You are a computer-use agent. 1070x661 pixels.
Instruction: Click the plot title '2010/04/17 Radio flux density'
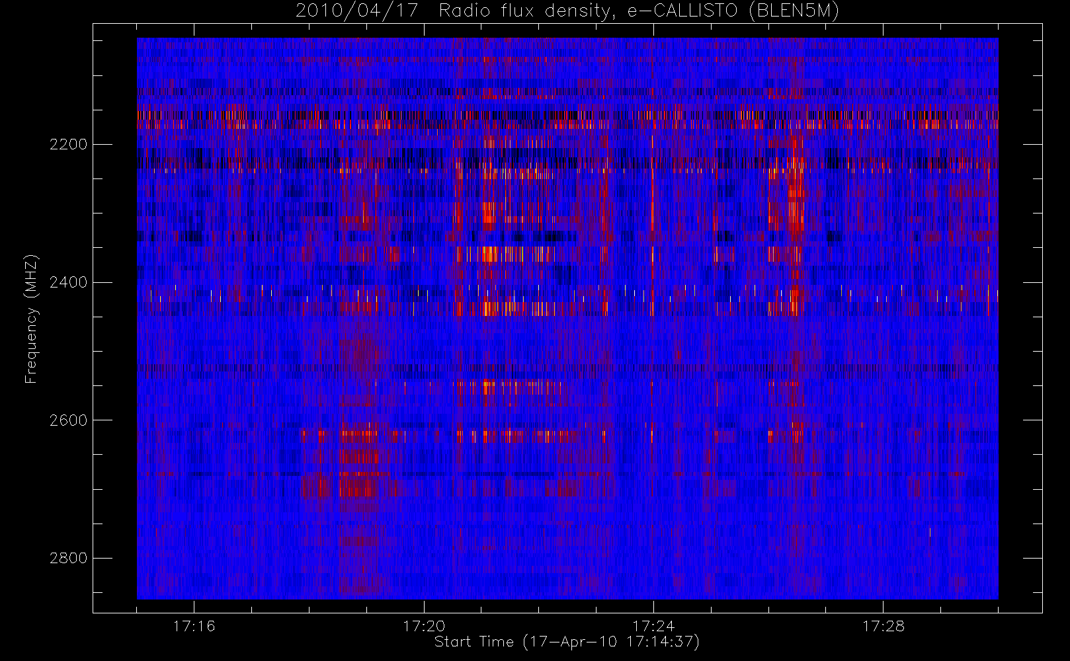pyautogui.click(x=567, y=11)
